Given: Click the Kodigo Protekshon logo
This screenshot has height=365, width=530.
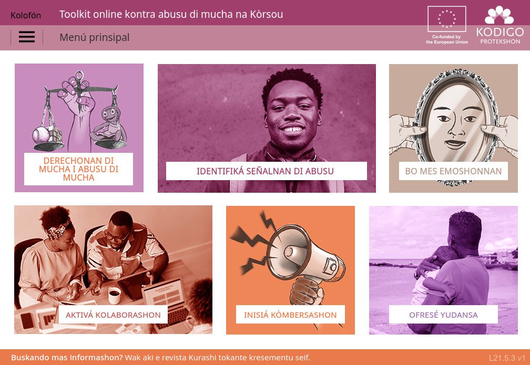Looking at the screenshot, I should [500, 25].
